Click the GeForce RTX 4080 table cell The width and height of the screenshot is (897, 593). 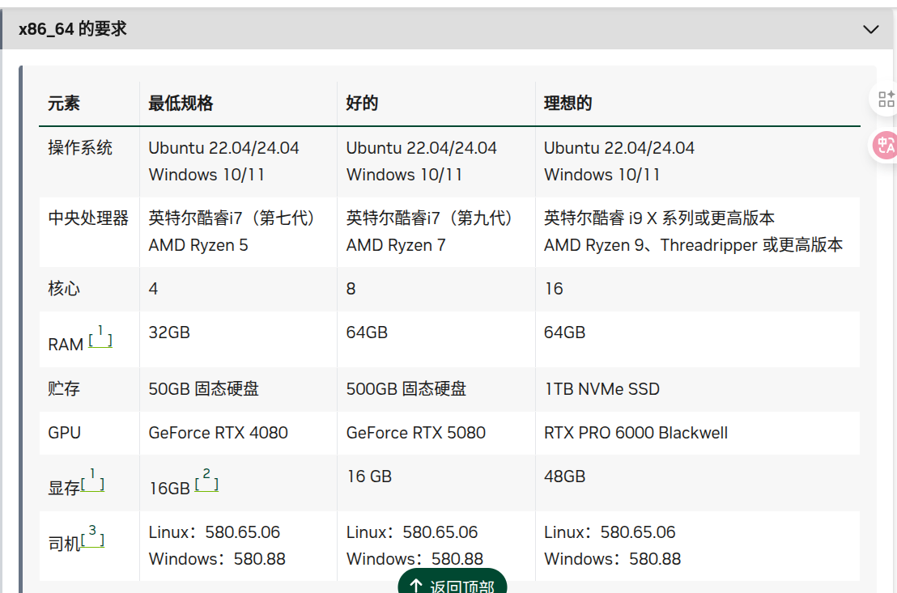pos(219,432)
